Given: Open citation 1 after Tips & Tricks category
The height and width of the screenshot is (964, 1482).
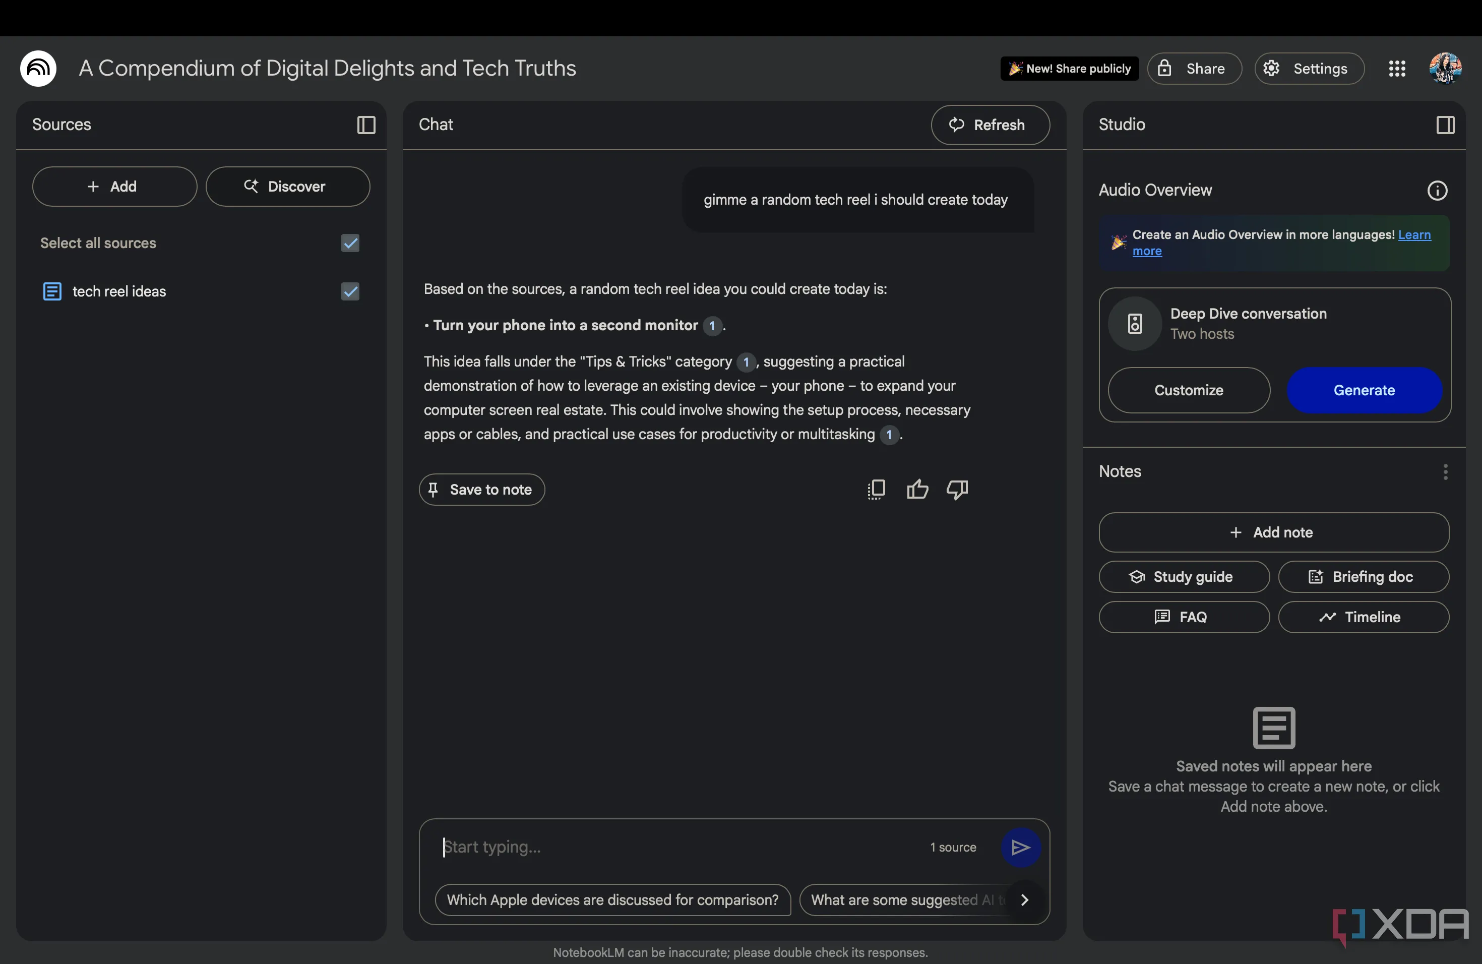Looking at the screenshot, I should (x=746, y=362).
